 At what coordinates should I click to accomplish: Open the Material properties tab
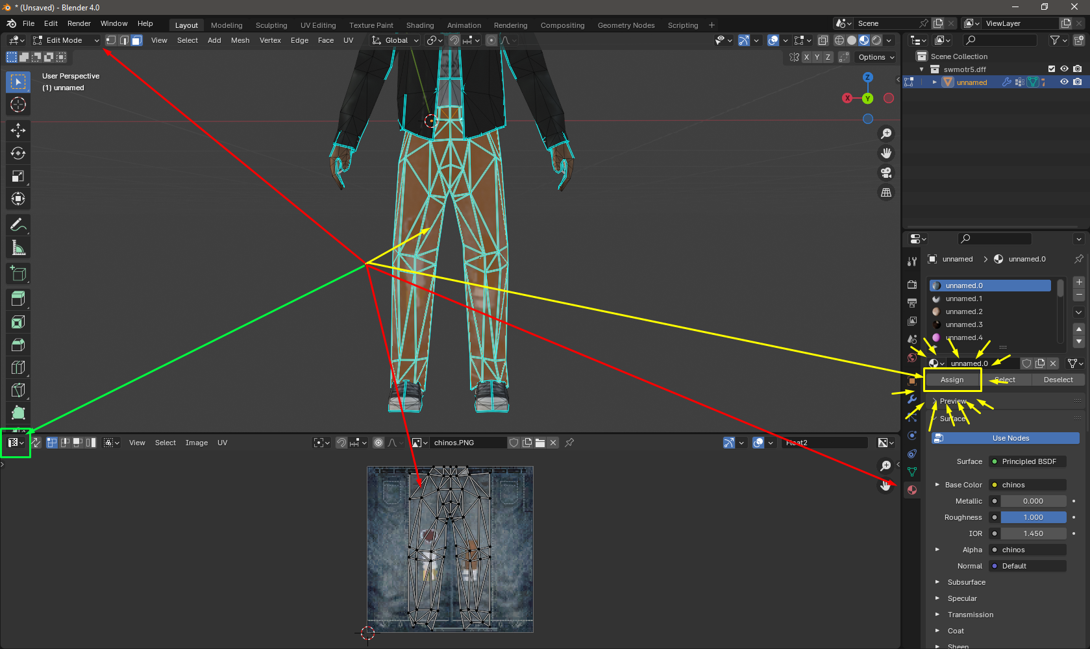point(912,490)
